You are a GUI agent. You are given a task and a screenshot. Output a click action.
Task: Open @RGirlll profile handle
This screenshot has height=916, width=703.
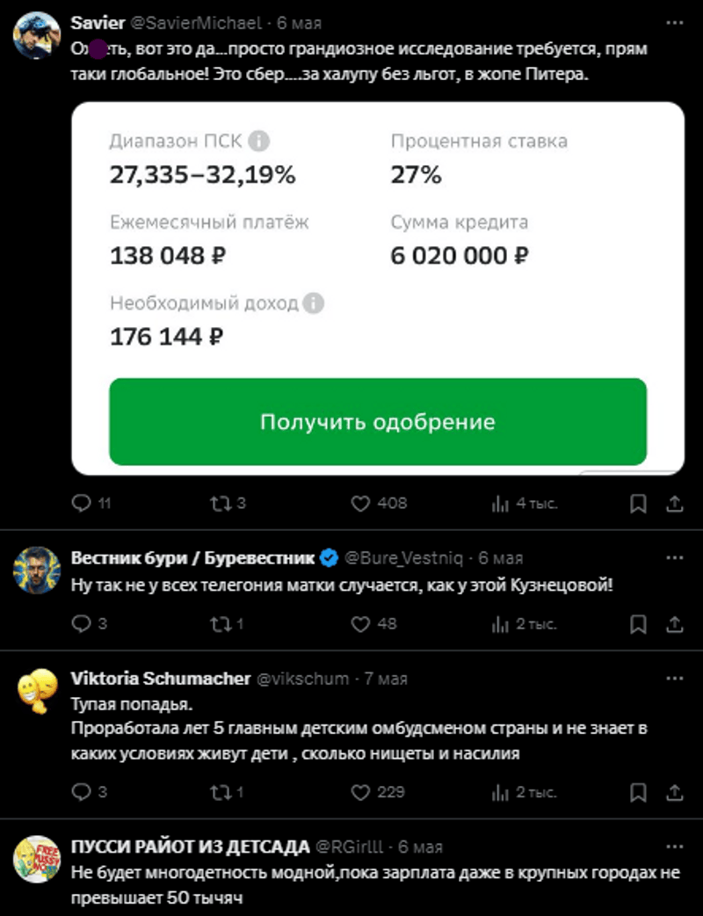(x=353, y=847)
